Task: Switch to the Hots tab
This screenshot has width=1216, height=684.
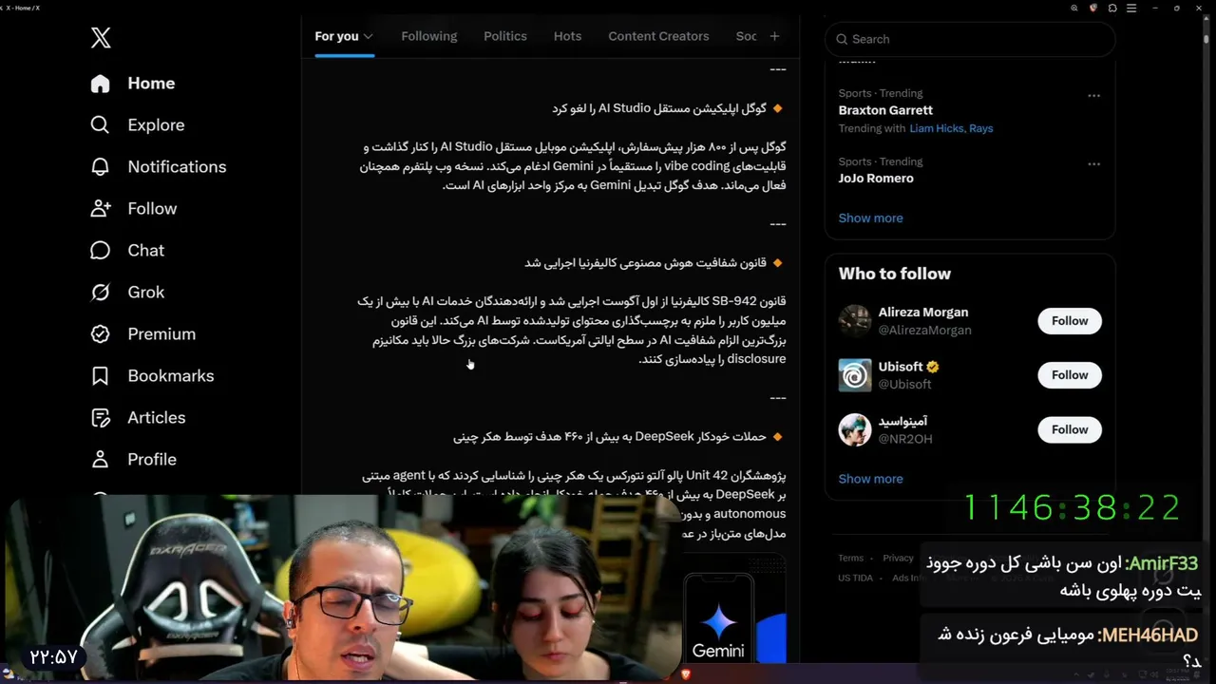Action: (x=567, y=36)
